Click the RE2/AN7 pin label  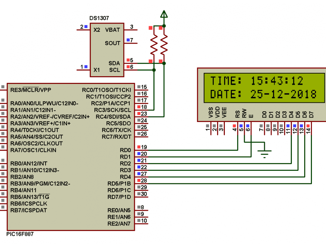(x=119, y=224)
